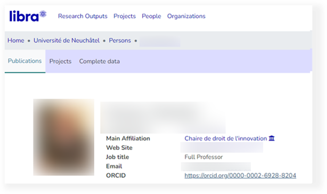Open the Projects top navigation link
Screen dimensions: 327x194
[x=125, y=16]
